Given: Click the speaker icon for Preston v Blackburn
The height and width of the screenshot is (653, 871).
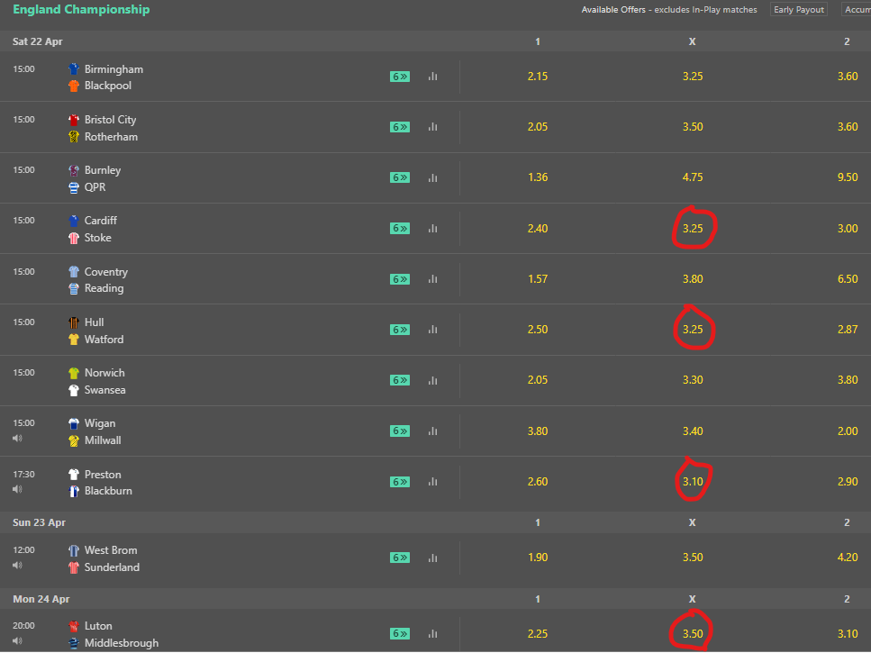Looking at the screenshot, I should click(x=18, y=489).
